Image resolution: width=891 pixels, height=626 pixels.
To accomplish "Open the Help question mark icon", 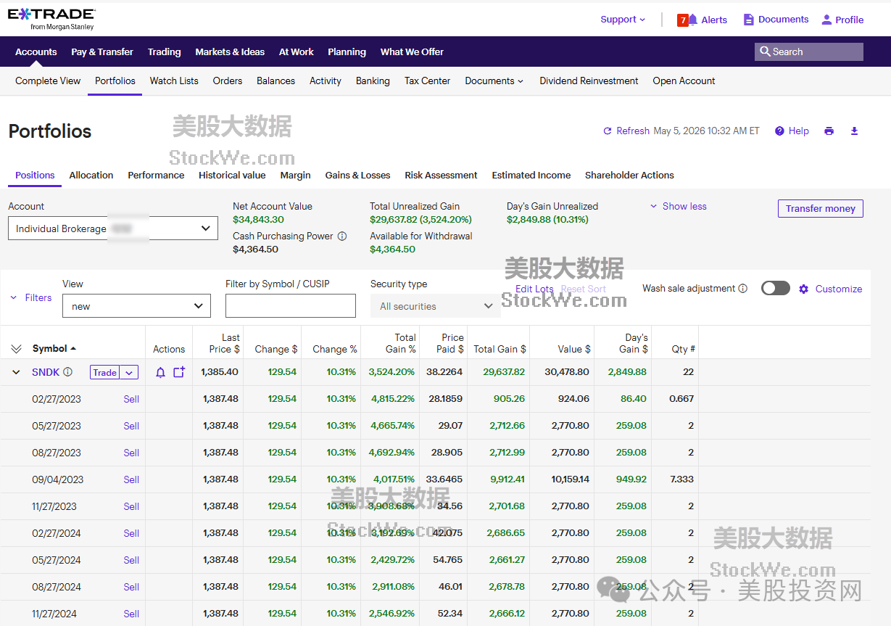I will [779, 131].
